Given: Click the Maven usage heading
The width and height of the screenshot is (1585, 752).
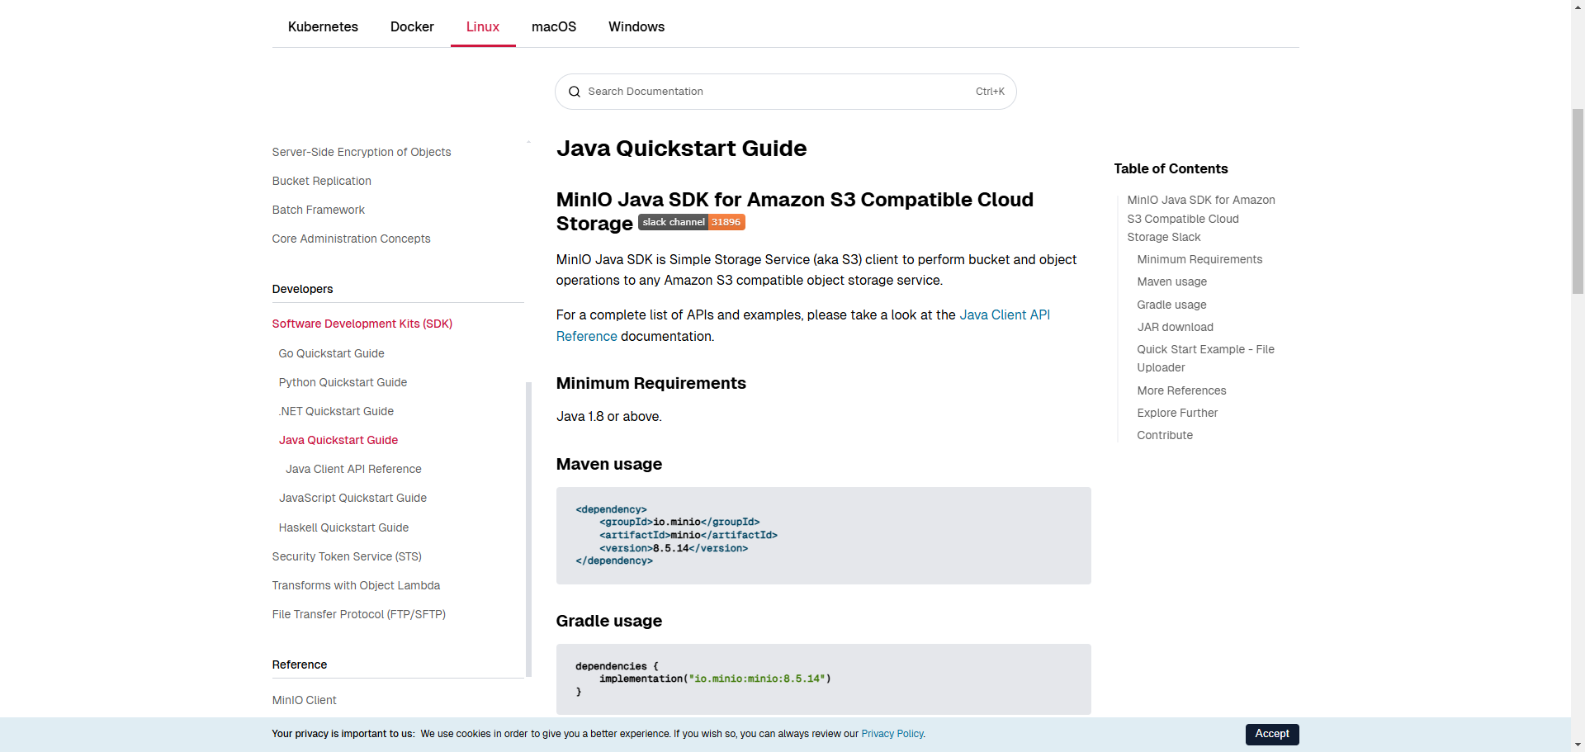Looking at the screenshot, I should click(609, 464).
